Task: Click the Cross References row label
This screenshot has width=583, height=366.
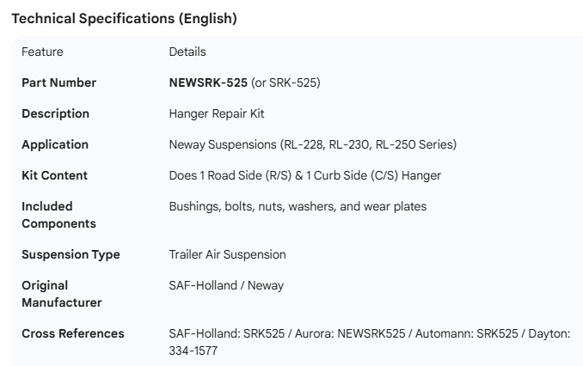Action: (73, 333)
